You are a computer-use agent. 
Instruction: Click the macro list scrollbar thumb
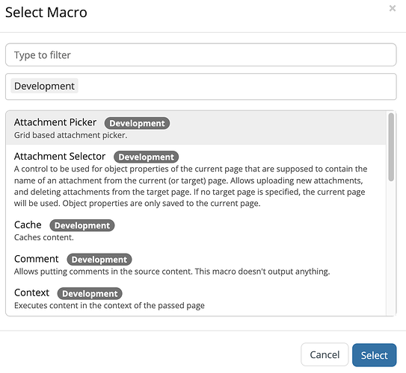(x=391, y=147)
